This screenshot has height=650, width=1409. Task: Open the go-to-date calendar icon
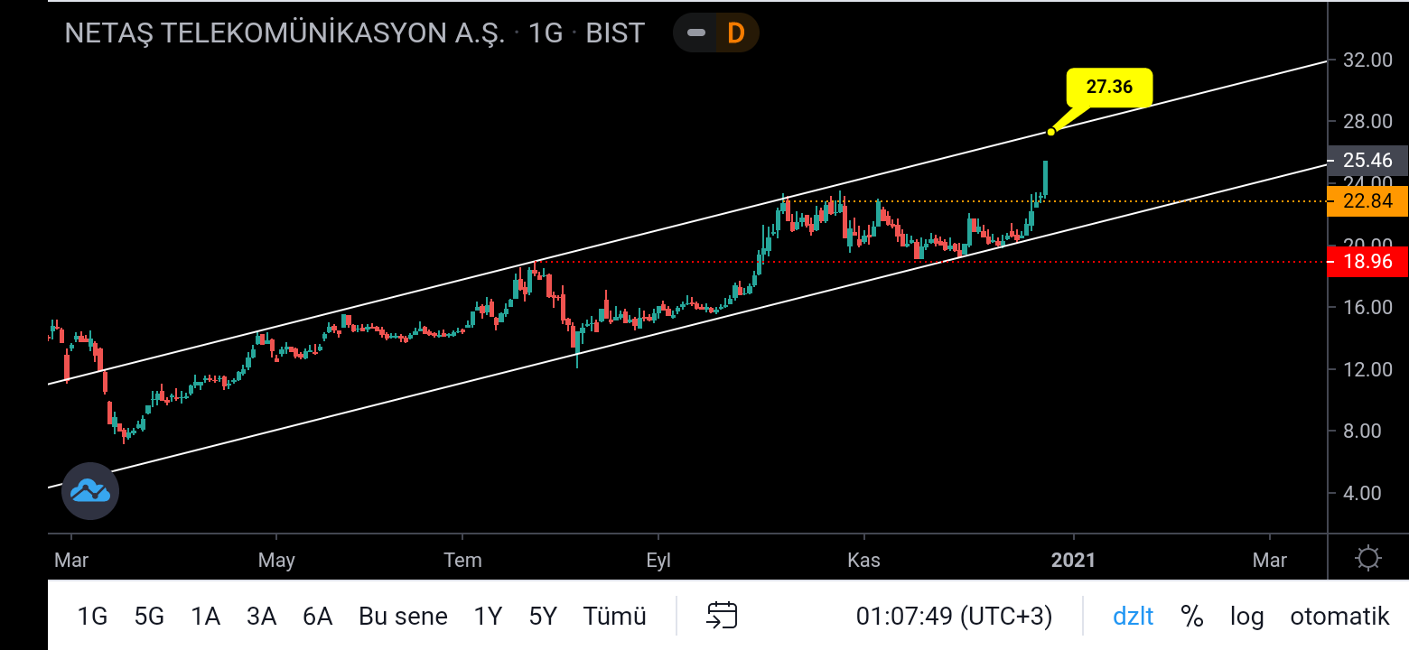[722, 616]
